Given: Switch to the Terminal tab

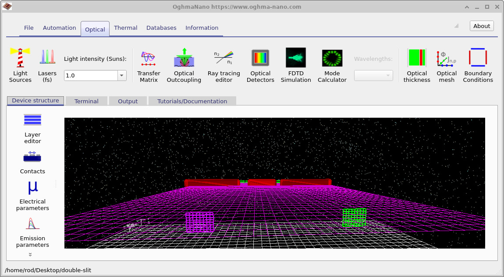Looking at the screenshot, I should [x=86, y=101].
